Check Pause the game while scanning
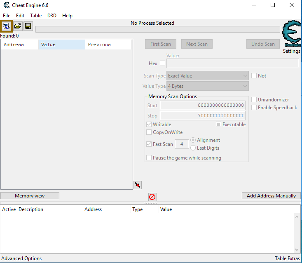This screenshot has width=302, height=263. pos(149,158)
